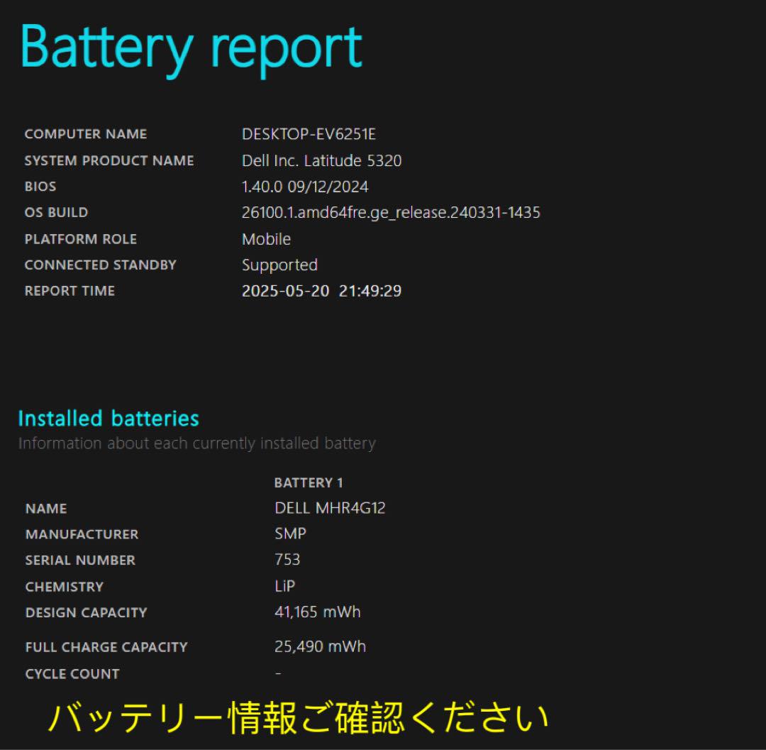Image resolution: width=766 pixels, height=750 pixels.
Task: Click the 'Mobile' platform role value
Action: 266,239
